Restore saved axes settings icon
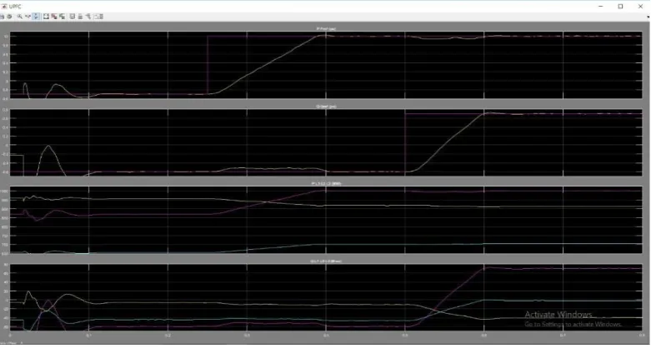The image size is (651, 348). click(62, 17)
